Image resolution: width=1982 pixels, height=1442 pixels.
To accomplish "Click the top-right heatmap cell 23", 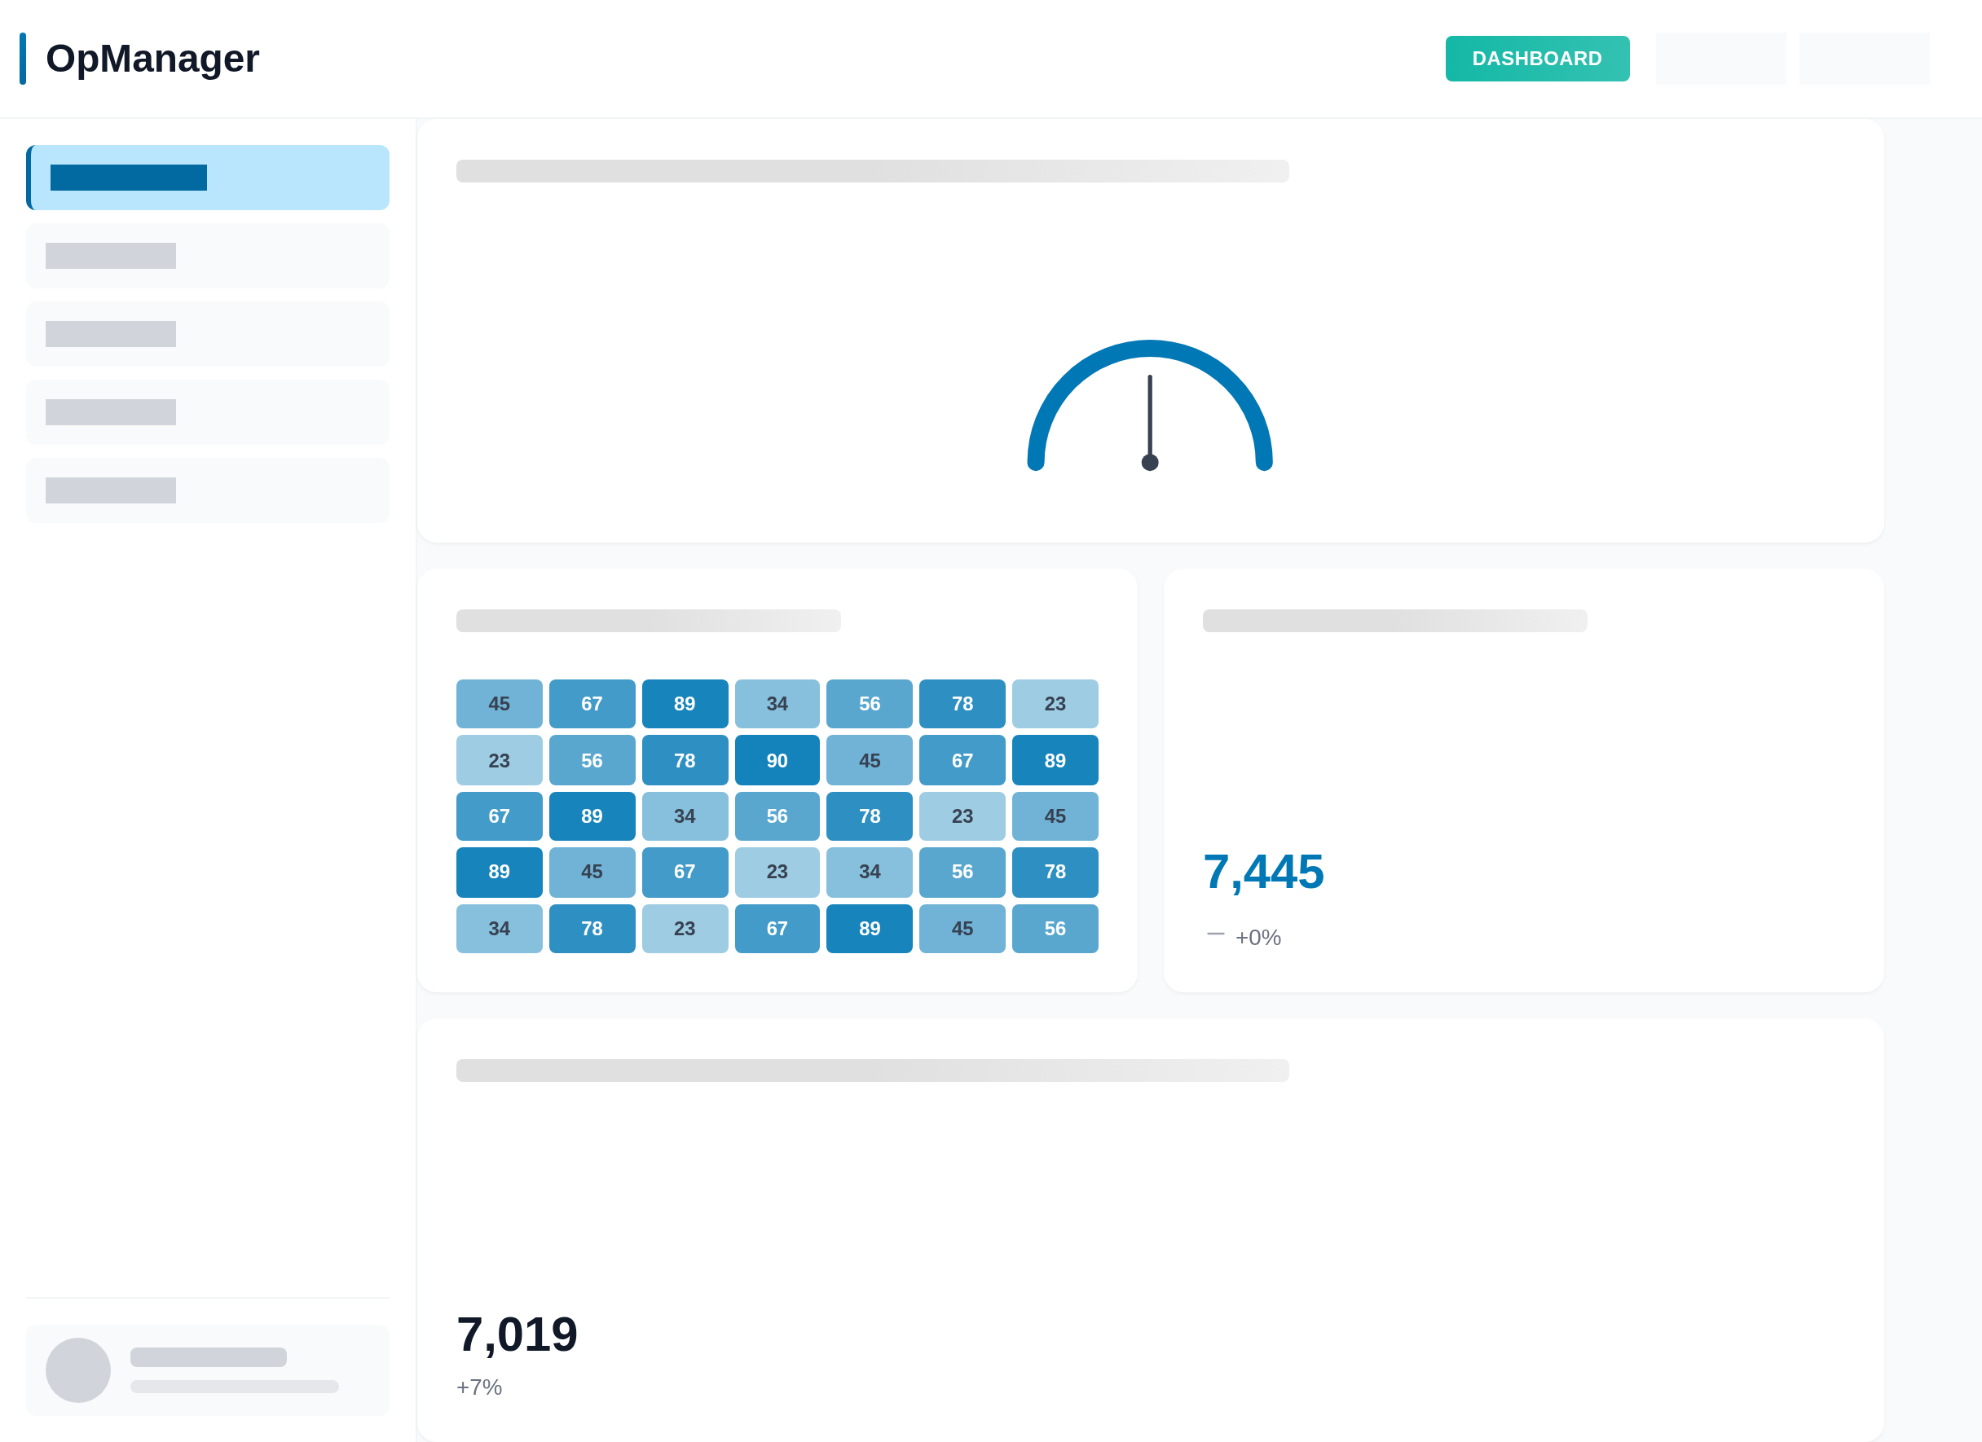I will [1055, 703].
